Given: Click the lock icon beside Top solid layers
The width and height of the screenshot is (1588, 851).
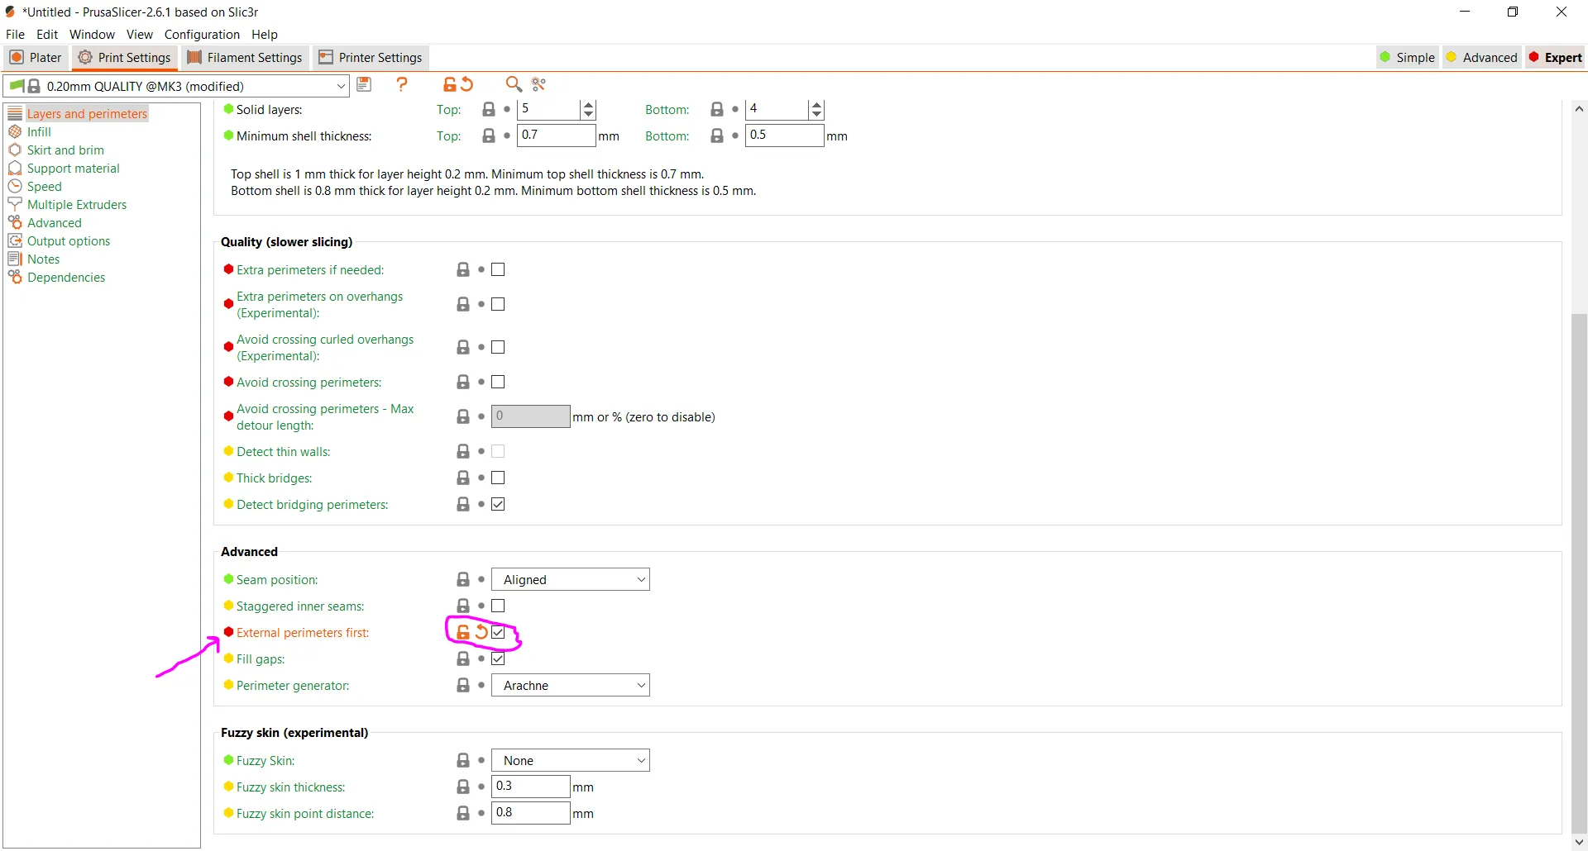Looking at the screenshot, I should tap(489, 110).
